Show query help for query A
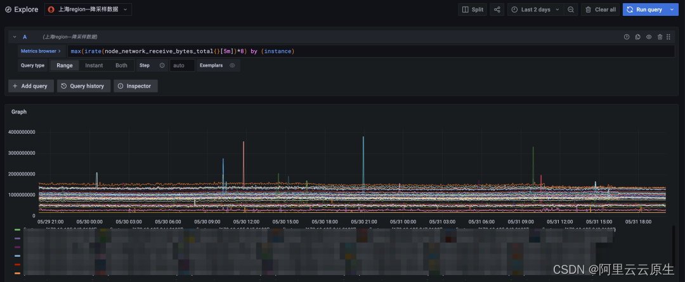Screen dimensions: 685x282 (x=627, y=37)
